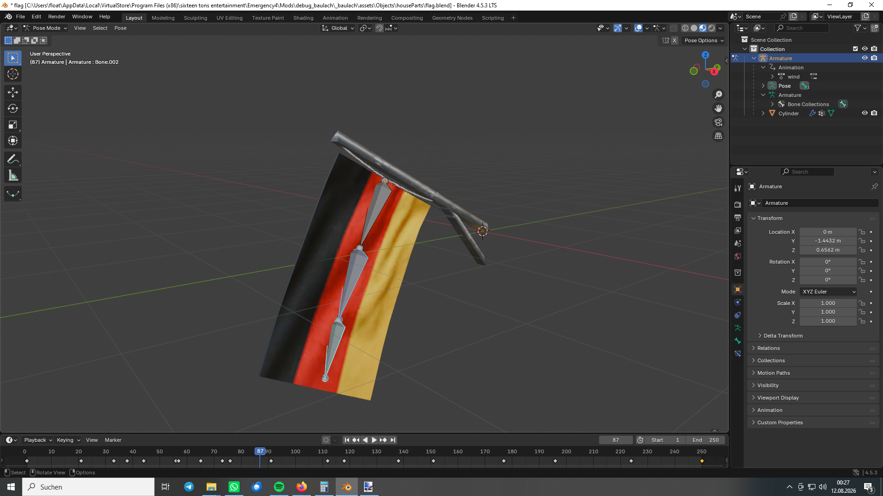883x496 pixels.
Task: Jump to the timeline start frame
Action: coord(347,440)
